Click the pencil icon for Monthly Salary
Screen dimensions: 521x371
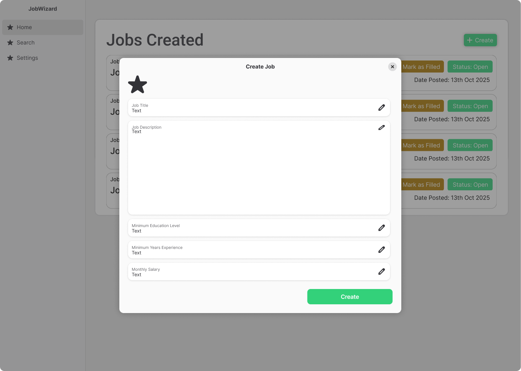tap(381, 272)
